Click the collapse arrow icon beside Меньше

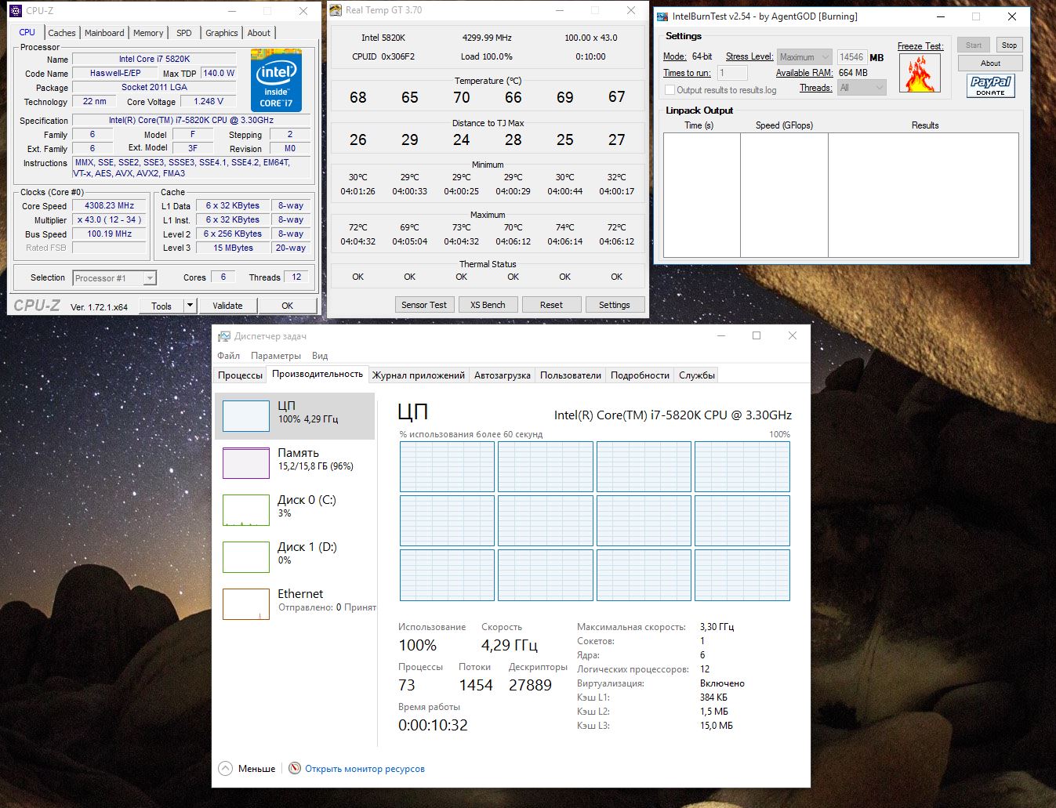pos(226,769)
